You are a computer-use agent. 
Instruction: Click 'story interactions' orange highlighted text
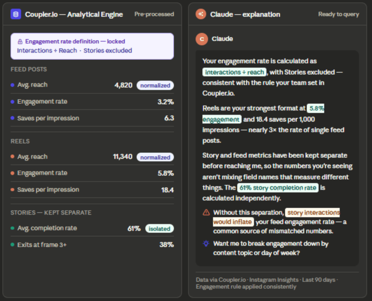[x=312, y=212]
